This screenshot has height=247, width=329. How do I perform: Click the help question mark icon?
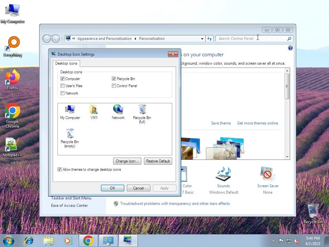pyautogui.click(x=290, y=48)
